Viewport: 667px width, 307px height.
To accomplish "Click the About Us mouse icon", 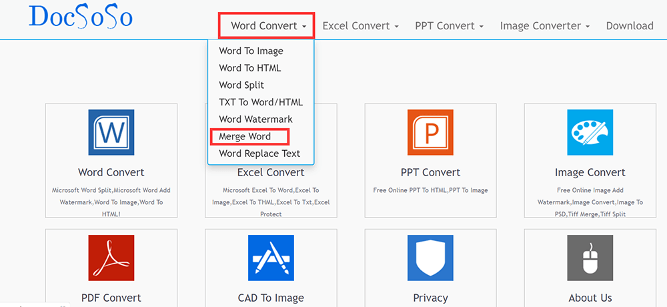I will pos(590,258).
